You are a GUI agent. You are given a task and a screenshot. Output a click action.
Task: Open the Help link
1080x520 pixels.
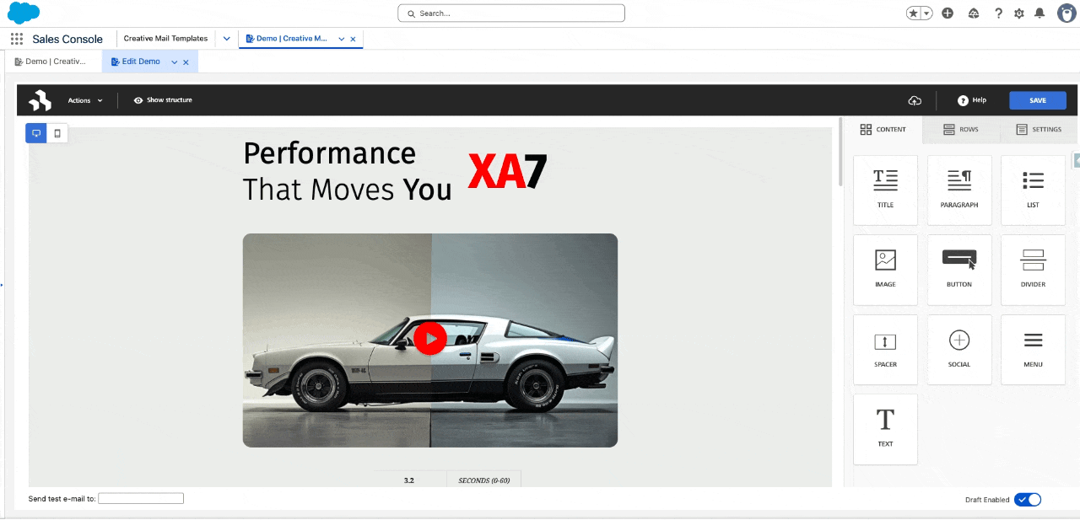tap(972, 100)
